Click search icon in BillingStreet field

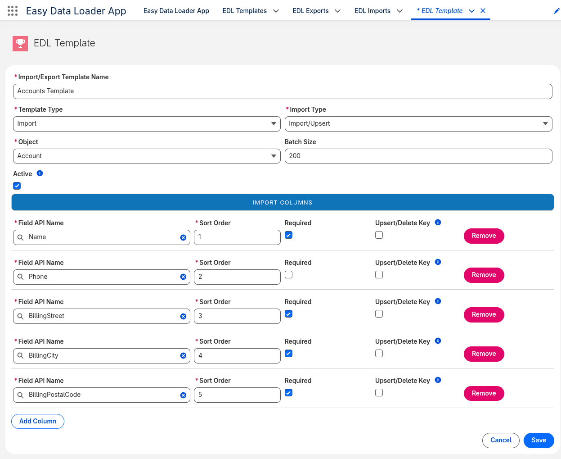click(20, 316)
